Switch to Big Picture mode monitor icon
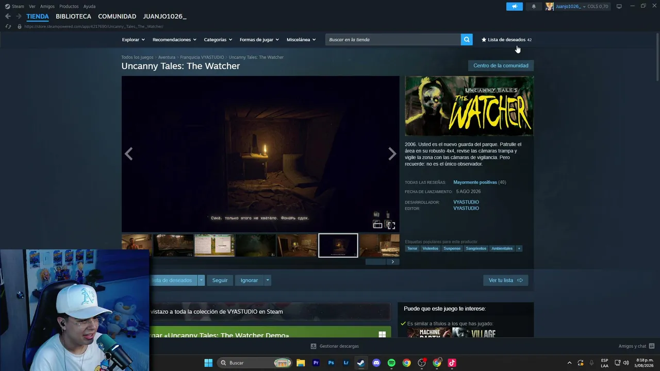The width and height of the screenshot is (660, 371). pyautogui.click(x=619, y=6)
